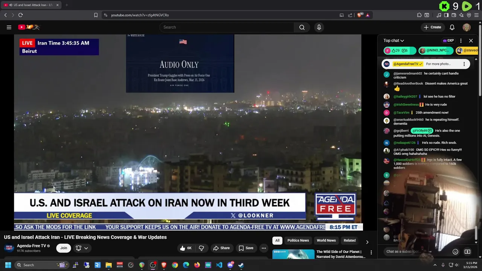Open the emoji picker in chat

(x=455, y=251)
